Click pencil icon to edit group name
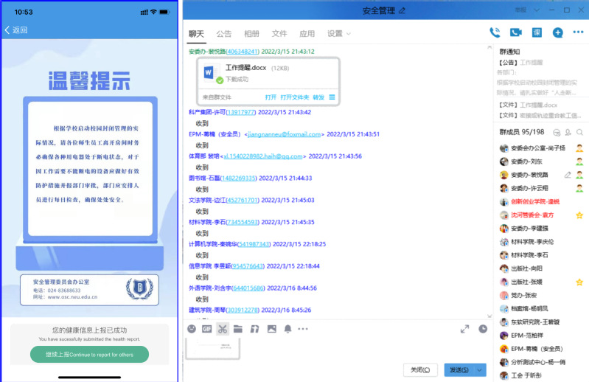Viewport: 589px width, 382px height. 402,11
